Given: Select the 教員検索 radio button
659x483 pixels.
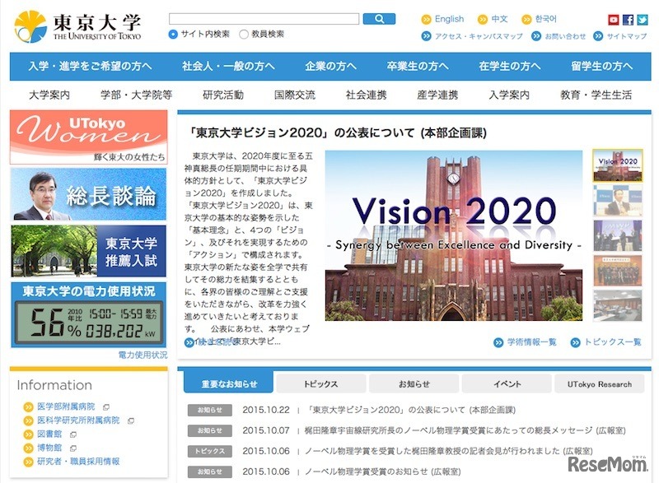Looking at the screenshot, I should pyautogui.click(x=244, y=35).
